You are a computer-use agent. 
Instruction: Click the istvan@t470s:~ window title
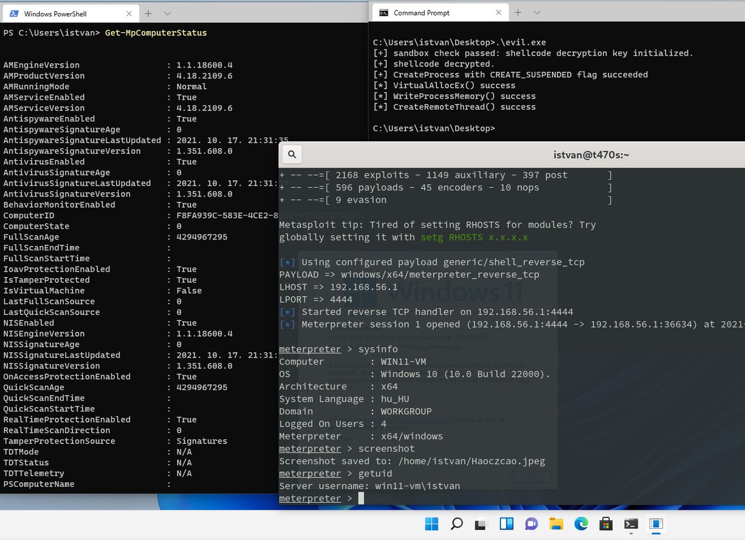[x=591, y=156]
